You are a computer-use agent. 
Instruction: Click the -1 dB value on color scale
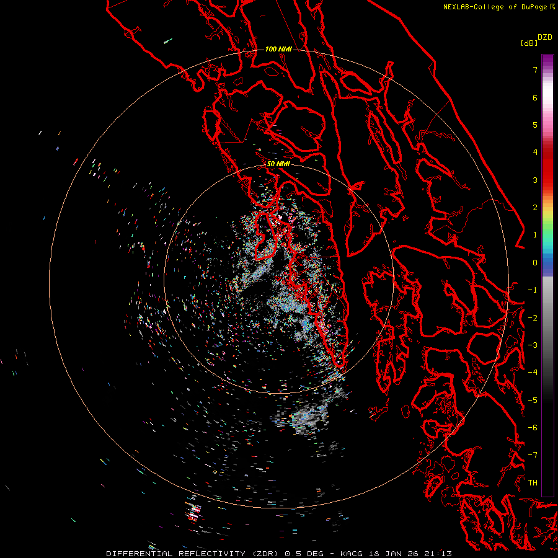(533, 290)
